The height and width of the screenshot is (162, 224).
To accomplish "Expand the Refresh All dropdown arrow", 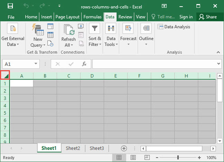I will tap(72, 45).
